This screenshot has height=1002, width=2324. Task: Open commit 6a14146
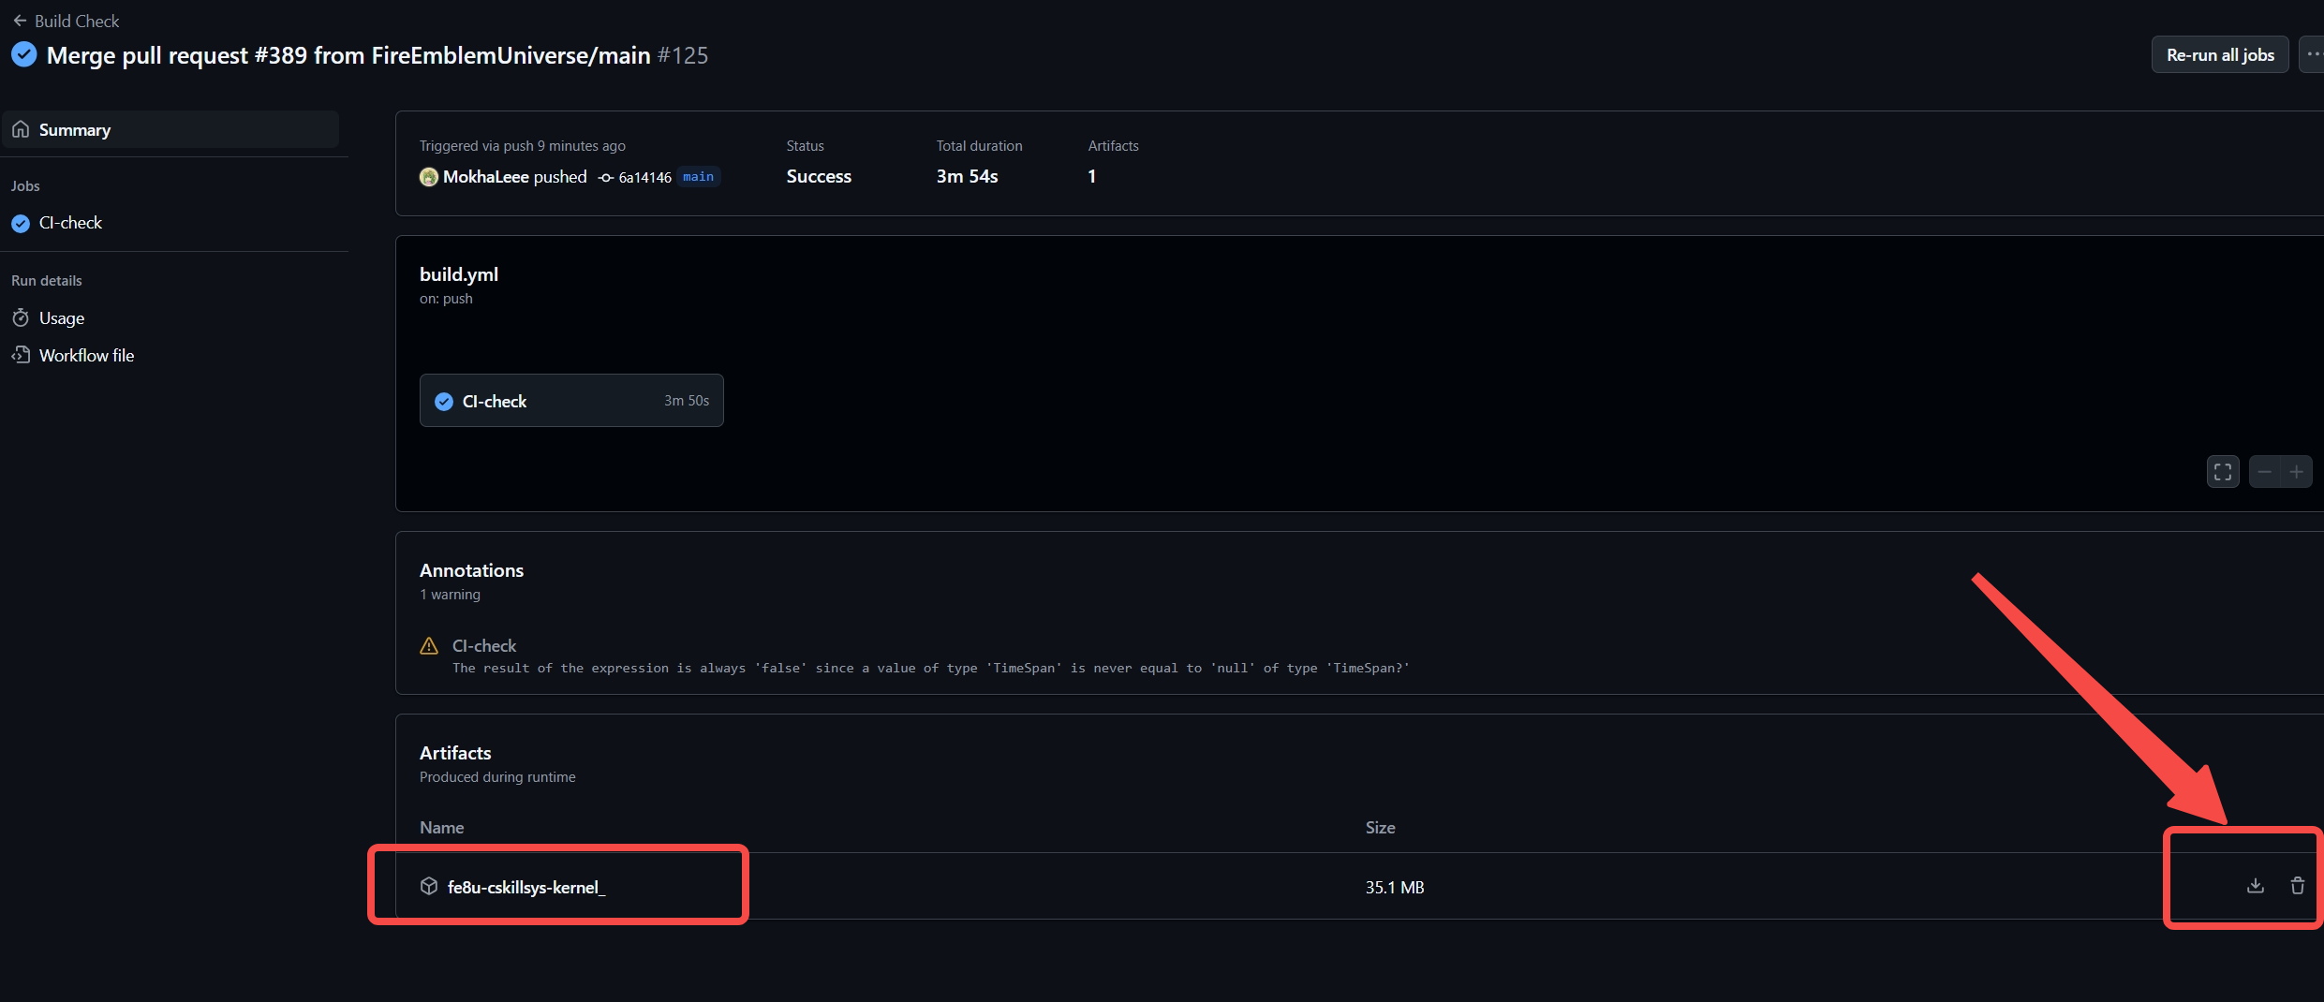[645, 177]
